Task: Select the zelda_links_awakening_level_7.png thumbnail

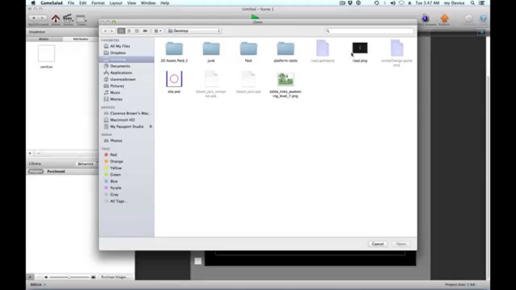Action: (x=285, y=80)
